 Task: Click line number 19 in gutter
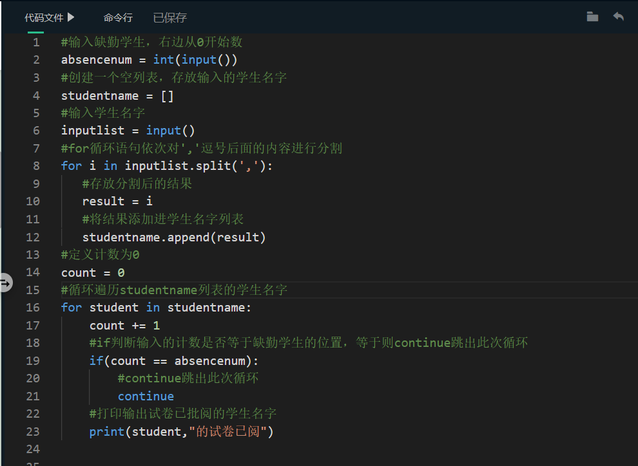click(33, 361)
